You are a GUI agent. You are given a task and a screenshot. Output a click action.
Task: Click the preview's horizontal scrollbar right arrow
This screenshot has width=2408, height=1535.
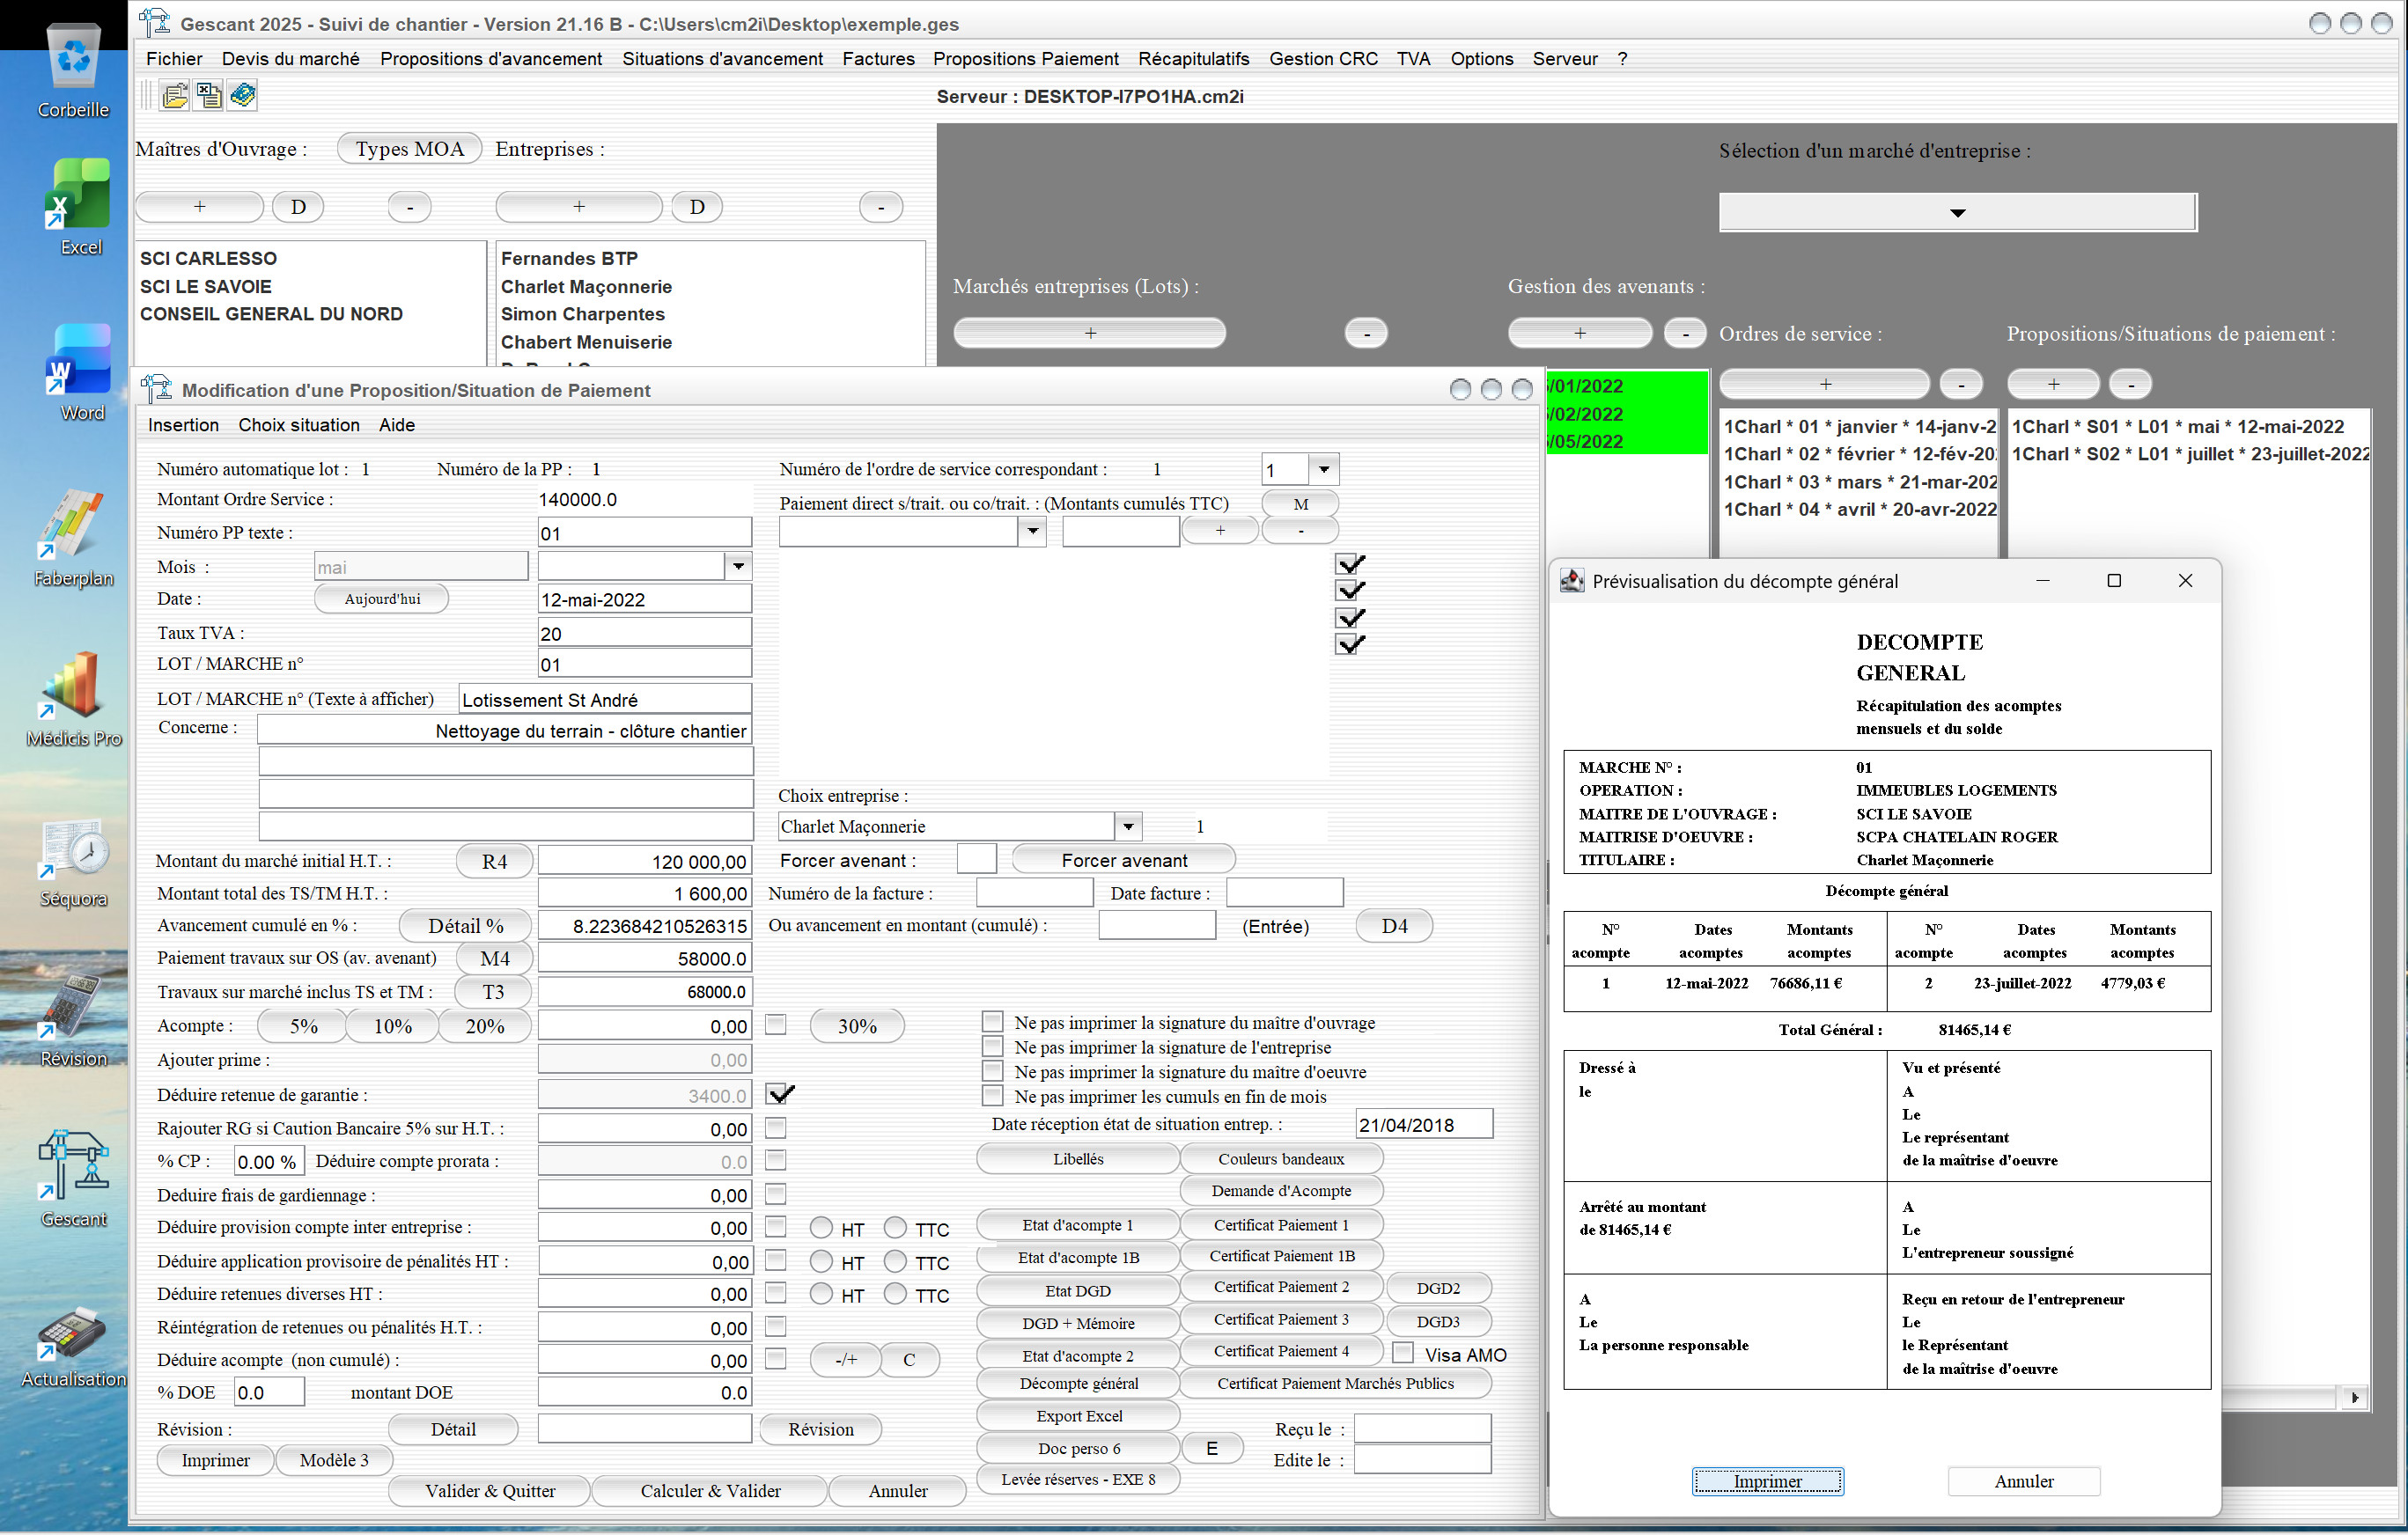[2355, 1398]
